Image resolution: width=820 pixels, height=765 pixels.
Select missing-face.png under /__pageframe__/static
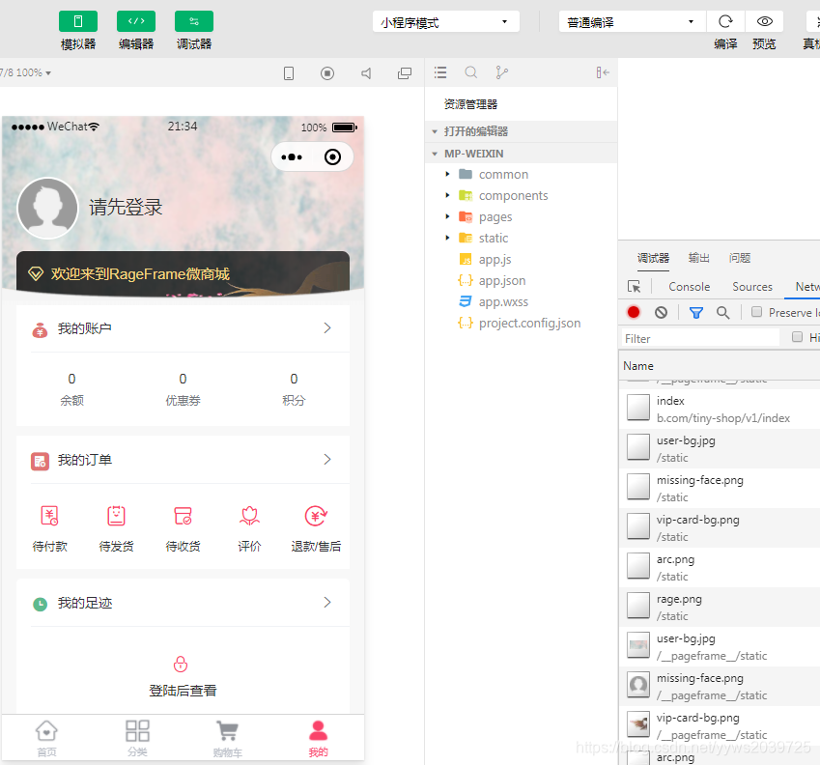720,686
